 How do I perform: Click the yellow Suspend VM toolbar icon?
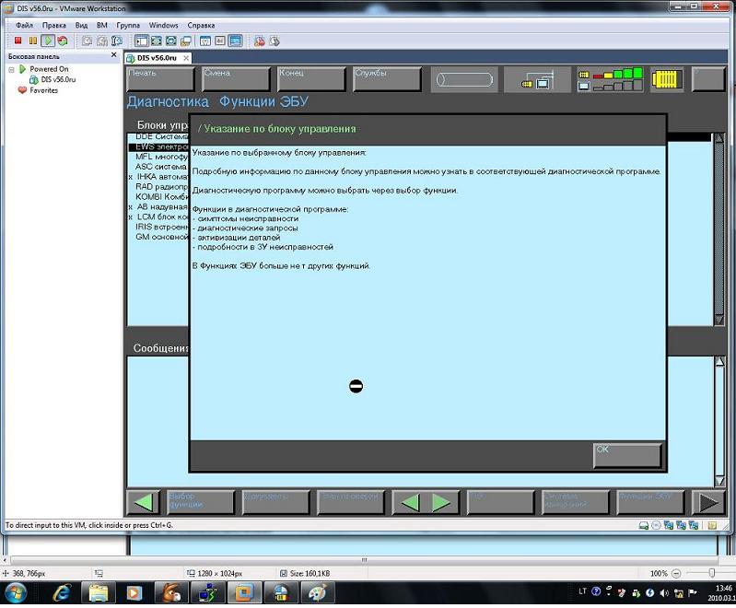coord(33,41)
